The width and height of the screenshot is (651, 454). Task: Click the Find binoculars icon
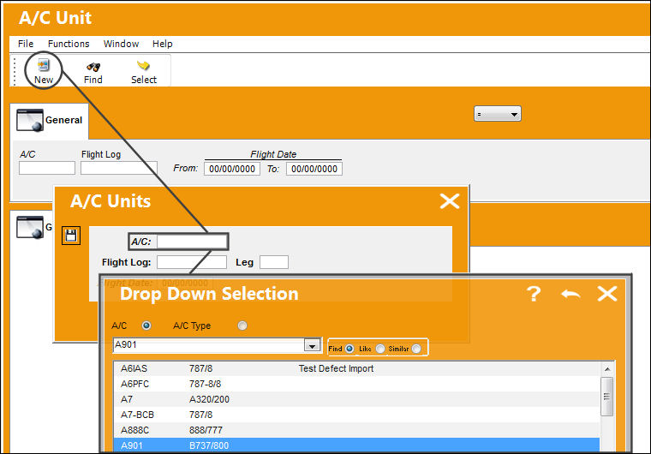[93, 67]
